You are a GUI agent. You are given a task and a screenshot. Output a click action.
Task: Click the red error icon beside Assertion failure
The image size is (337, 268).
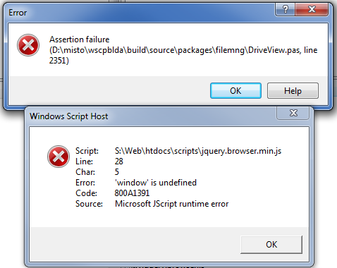[28, 45]
